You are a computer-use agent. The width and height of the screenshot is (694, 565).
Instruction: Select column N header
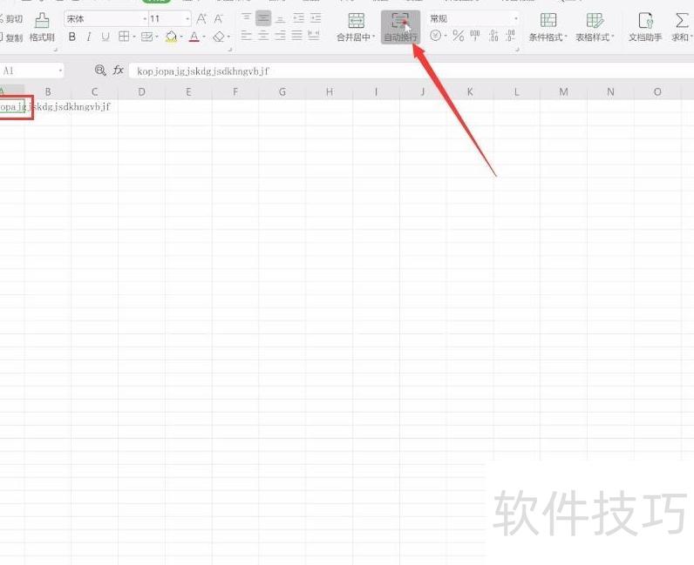pyautogui.click(x=611, y=92)
